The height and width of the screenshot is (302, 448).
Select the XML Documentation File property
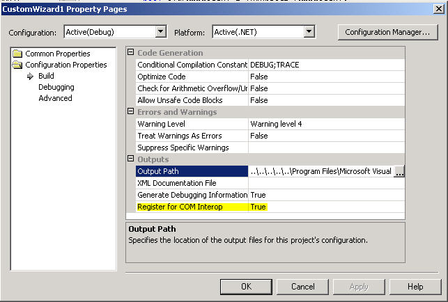192,183
